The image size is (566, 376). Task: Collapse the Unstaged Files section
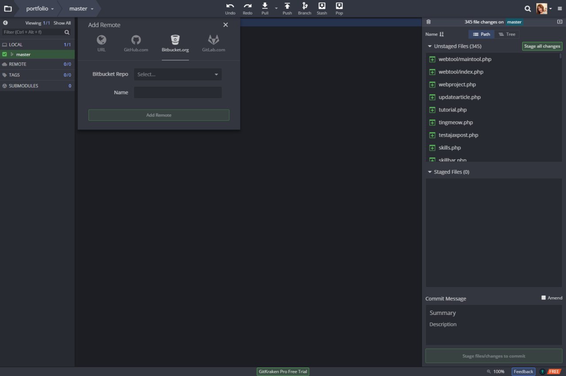[429, 46]
